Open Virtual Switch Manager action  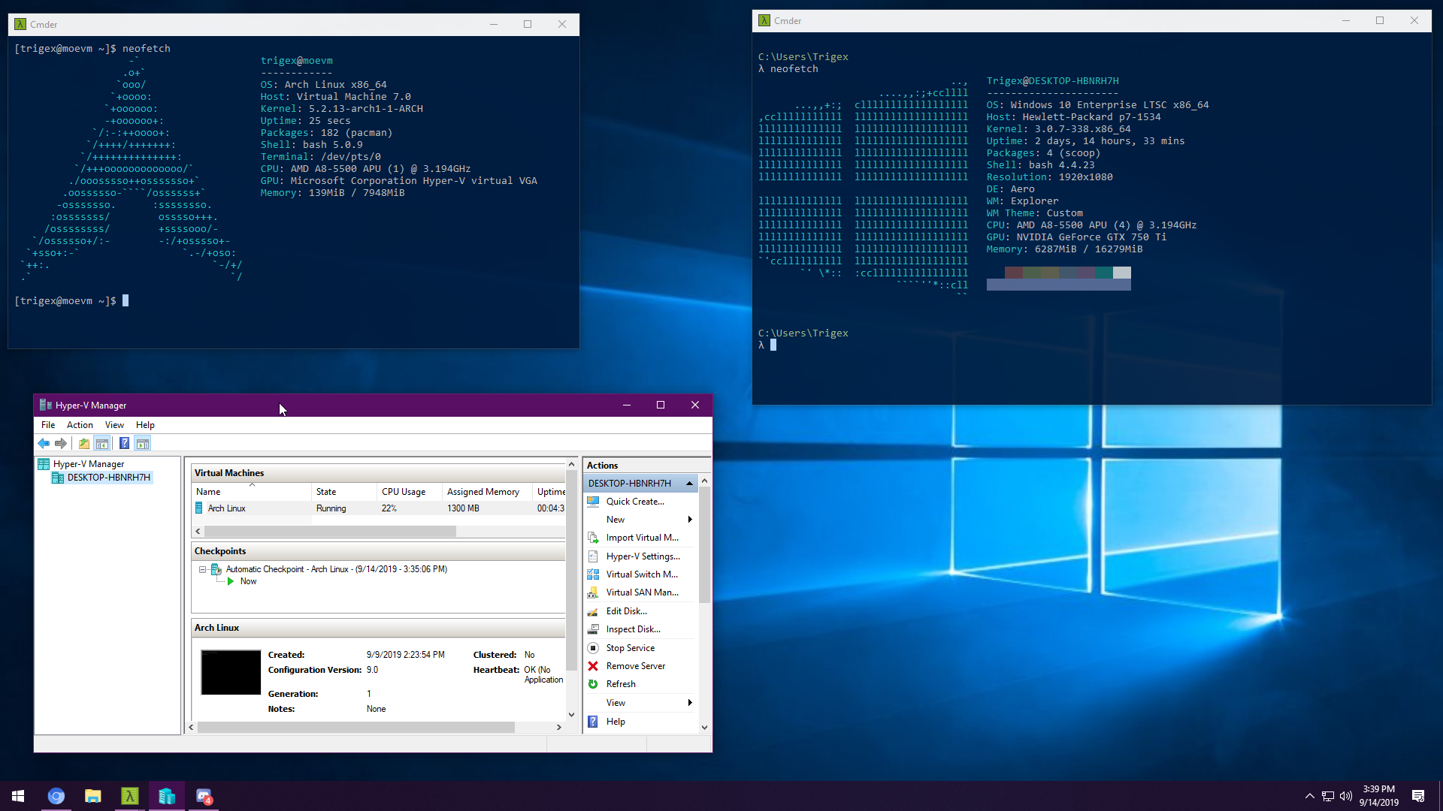click(641, 574)
